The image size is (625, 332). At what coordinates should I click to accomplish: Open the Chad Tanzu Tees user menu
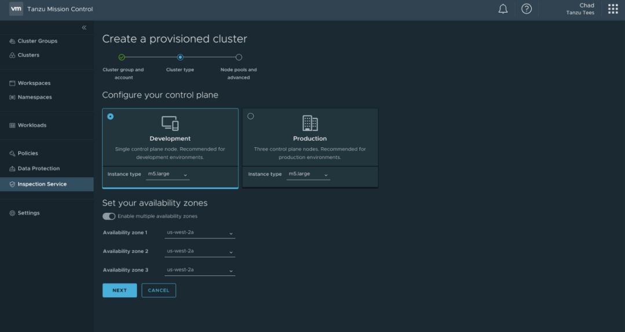click(580, 9)
